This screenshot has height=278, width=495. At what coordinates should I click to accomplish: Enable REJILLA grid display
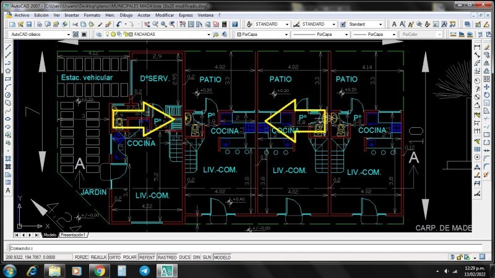[x=98, y=257]
